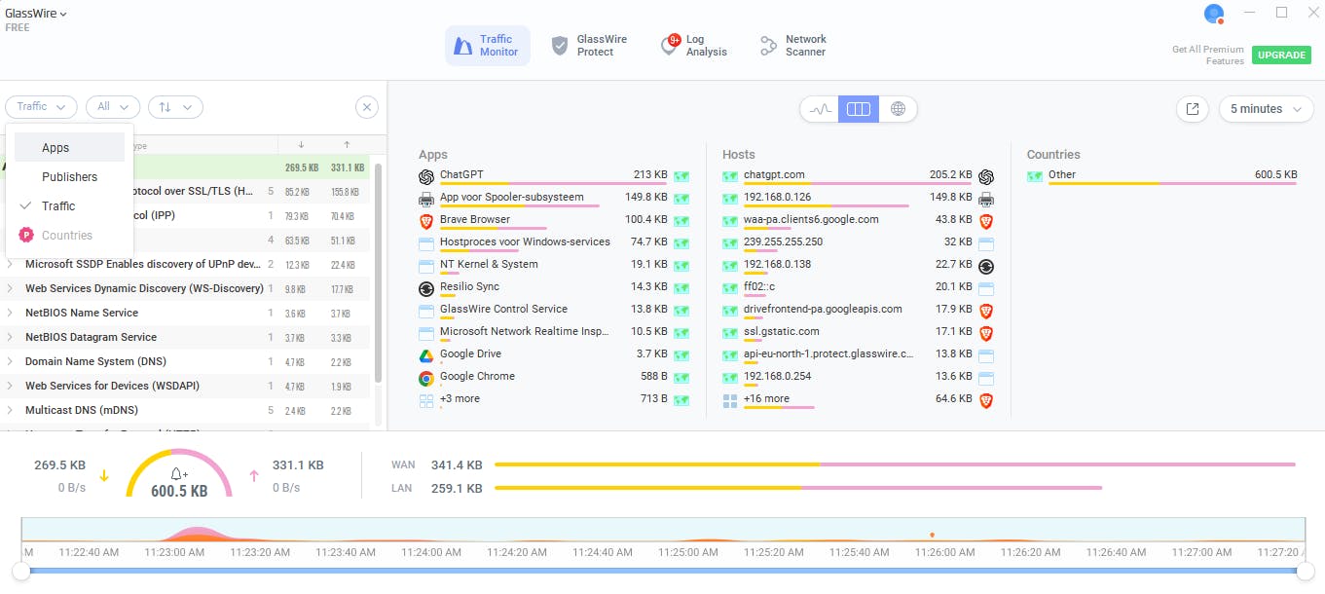
Task: Click the GlassWire Protect shield icon
Action: (x=559, y=46)
